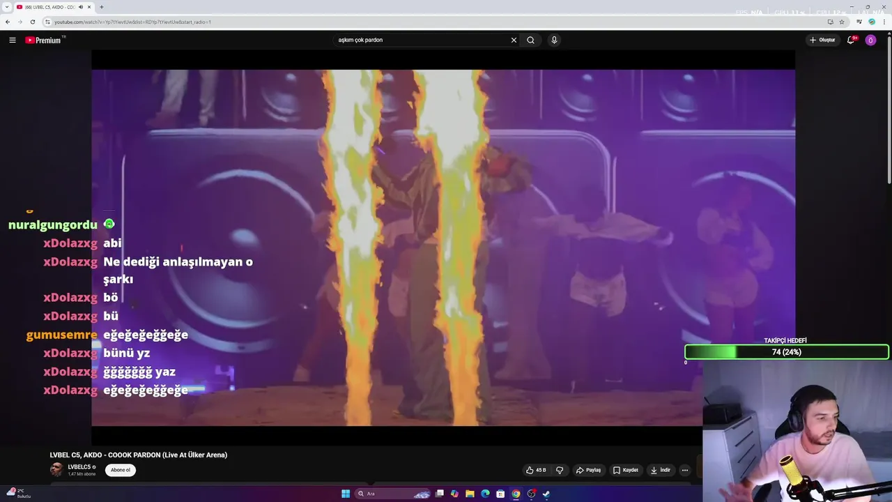Go forward with the browser forward arrow

[20, 22]
